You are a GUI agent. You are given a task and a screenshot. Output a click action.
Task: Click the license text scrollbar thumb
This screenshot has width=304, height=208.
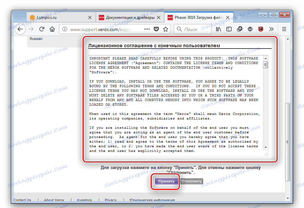tap(266, 65)
